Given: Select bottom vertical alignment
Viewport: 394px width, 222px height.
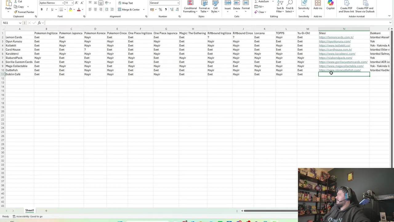Looking at the screenshot, I should (x=101, y=3).
